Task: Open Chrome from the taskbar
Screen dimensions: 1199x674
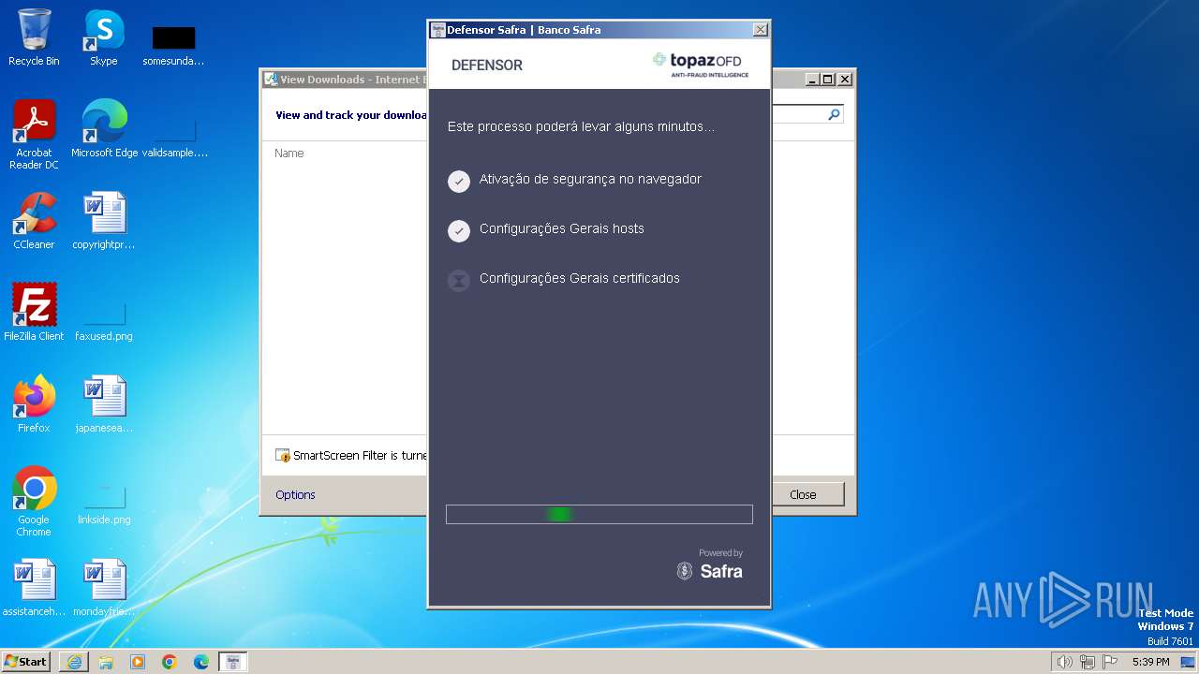Action: point(170,662)
